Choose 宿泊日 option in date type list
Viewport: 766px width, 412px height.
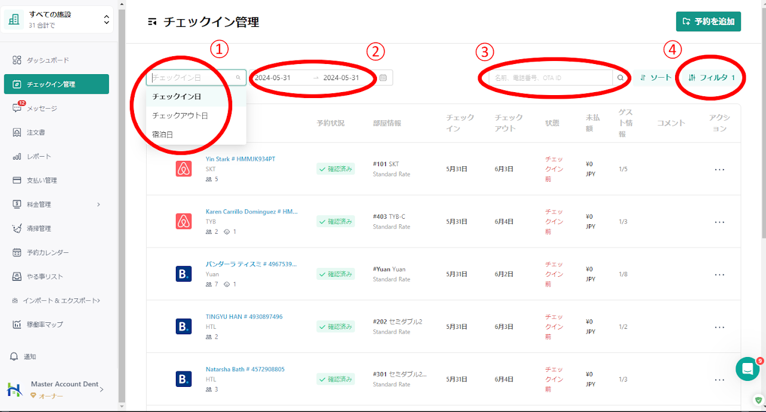coord(163,135)
